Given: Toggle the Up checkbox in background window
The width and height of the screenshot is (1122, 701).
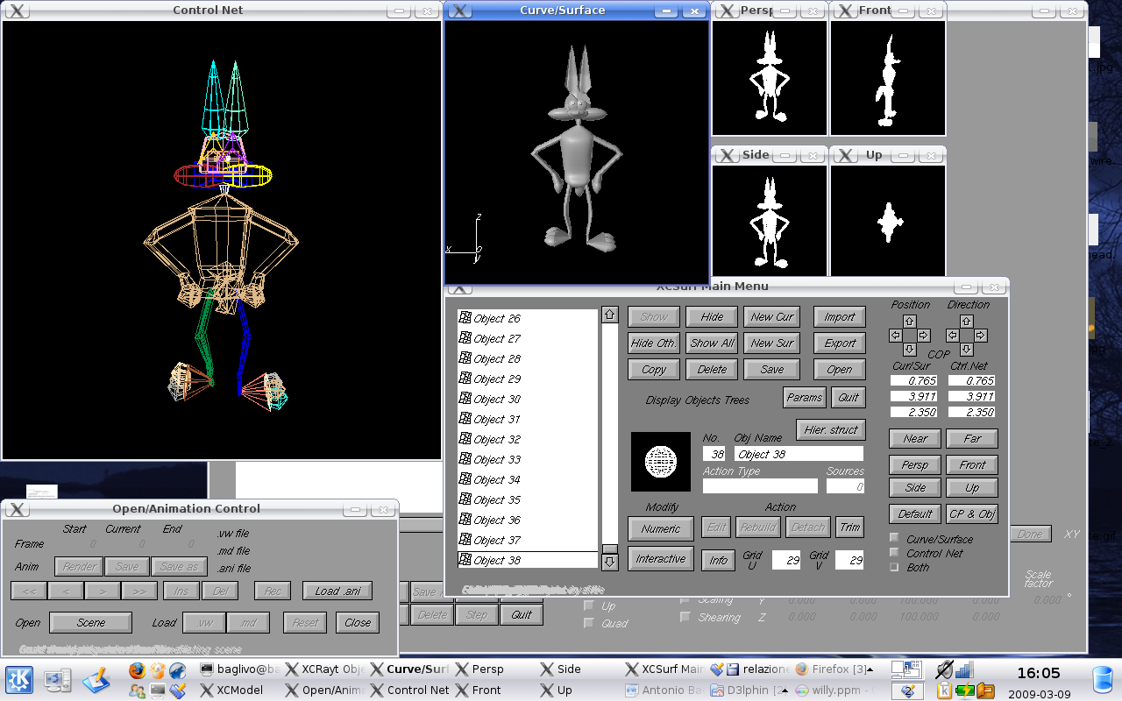Looking at the screenshot, I should pyautogui.click(x=589, y=605).
